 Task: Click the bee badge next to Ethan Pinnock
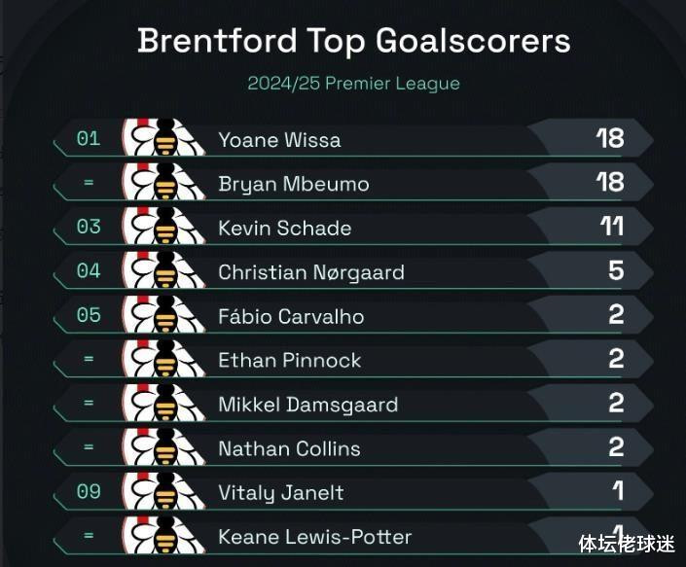(x=163, y=358)
